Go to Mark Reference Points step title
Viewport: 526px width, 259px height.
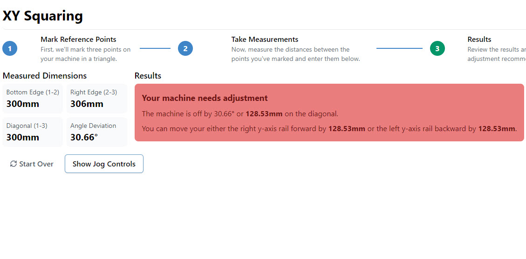pyautogui.click(x=78, y=40)
